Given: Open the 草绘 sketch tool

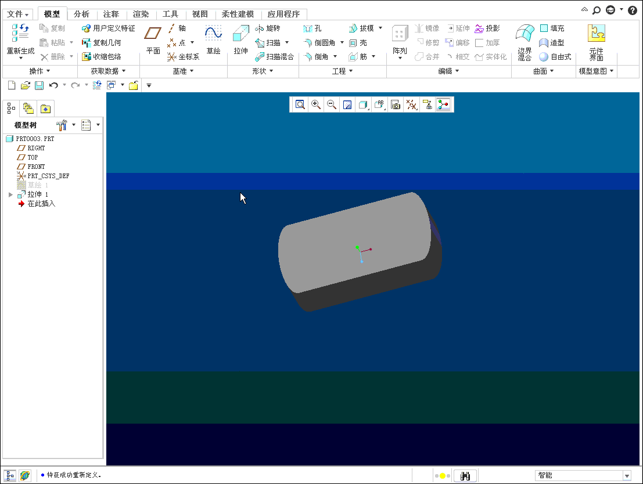Looking at the screenshot, I should (x=213, y=39).
